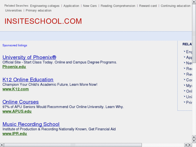
Task: Click the Reward card link
Action: pos(148,6)
